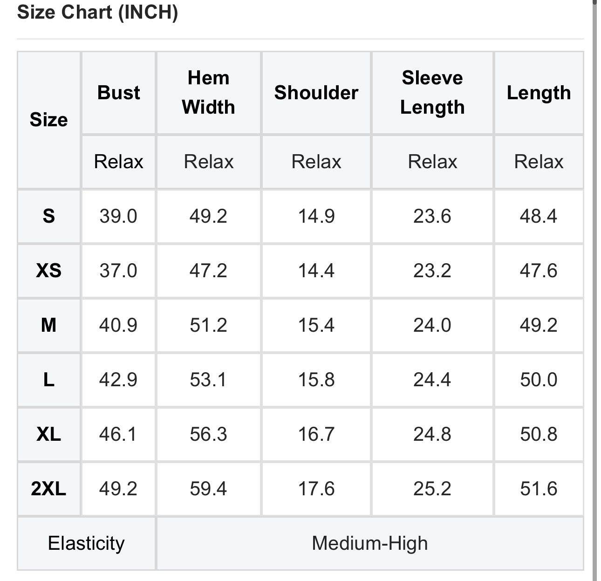The image size is (601, 581).
Task: Click the Bust column header
Action: (x=118, y=93)
